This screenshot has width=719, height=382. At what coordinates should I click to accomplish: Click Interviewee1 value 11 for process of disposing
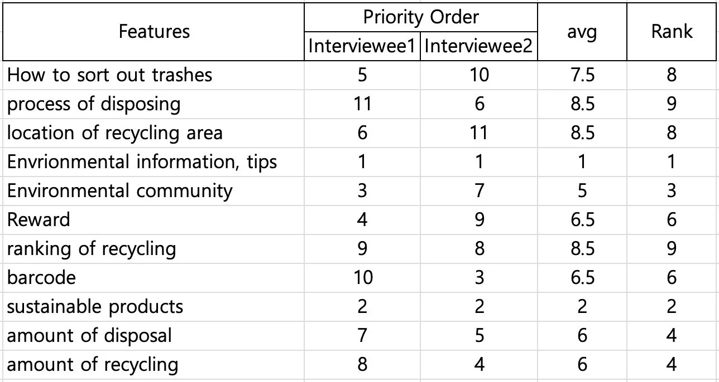click(x=363, y=104)
